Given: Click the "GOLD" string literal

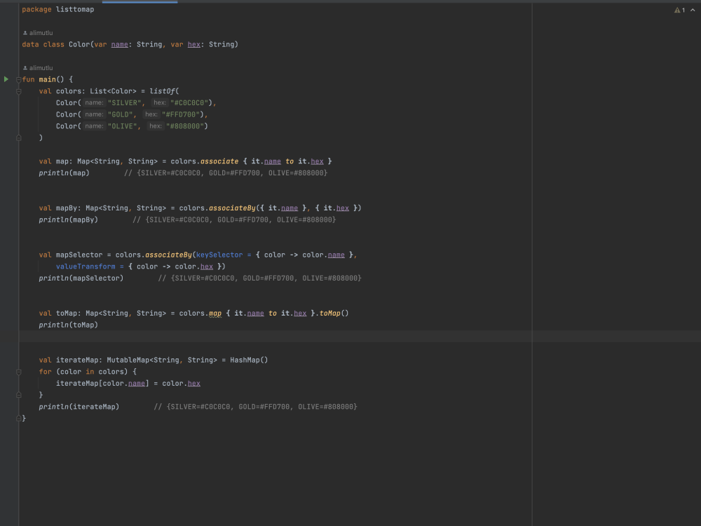Looking at the screenshot, I should pyautogui.click(x=120, y=114).
